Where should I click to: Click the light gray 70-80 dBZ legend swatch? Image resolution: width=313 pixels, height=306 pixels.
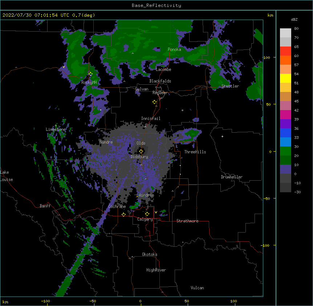285,33
